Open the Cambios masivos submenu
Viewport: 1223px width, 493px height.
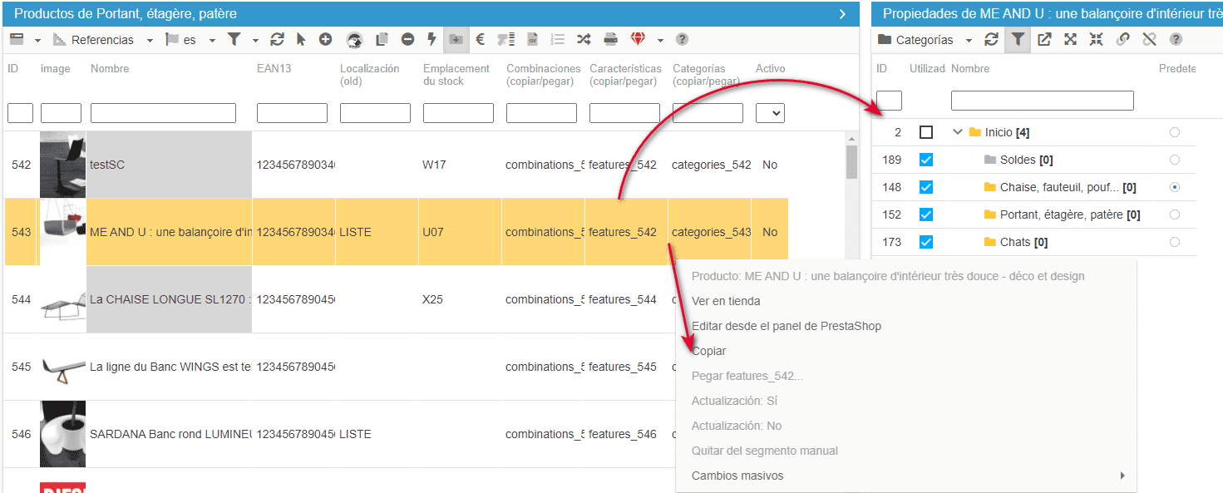[906, 476]
